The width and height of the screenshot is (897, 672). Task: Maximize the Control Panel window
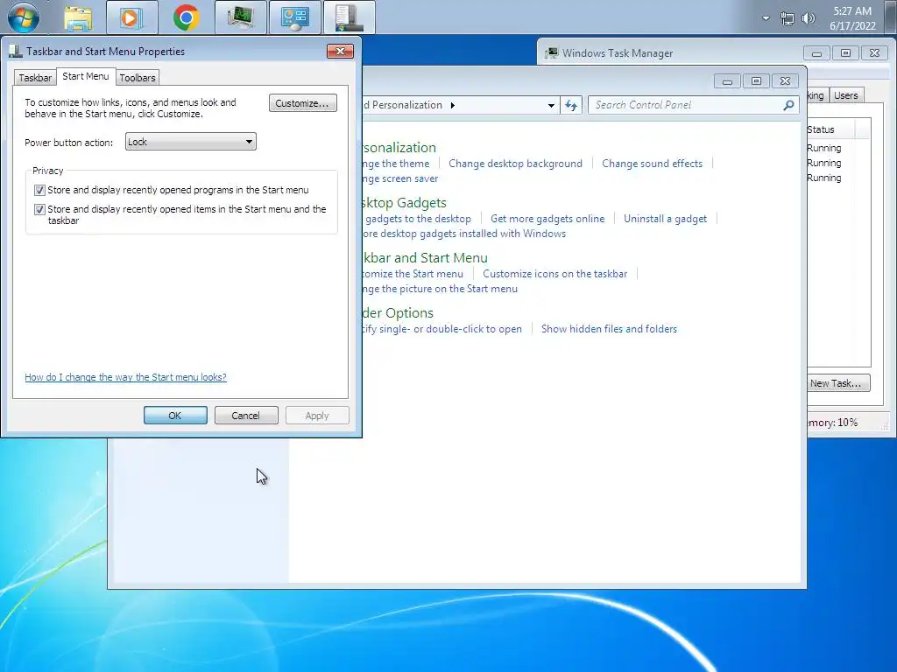tap(756, 81)
